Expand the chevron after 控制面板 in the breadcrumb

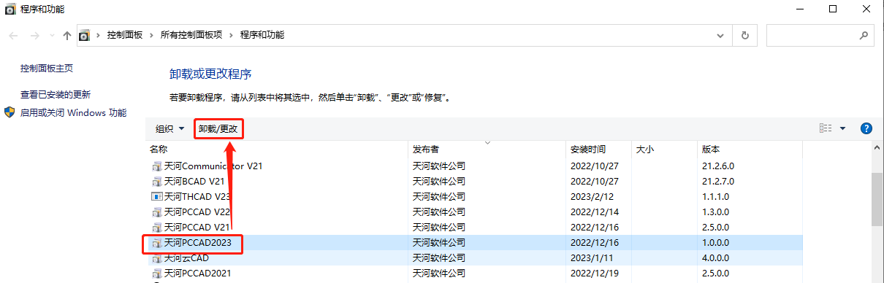point(152,35)
